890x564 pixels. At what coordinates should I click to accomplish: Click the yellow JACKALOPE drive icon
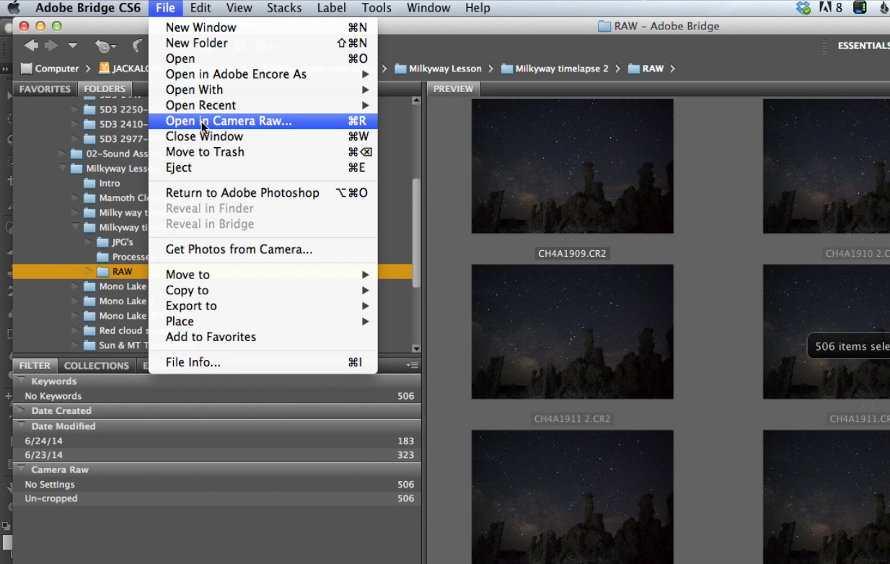coord(104,69)
